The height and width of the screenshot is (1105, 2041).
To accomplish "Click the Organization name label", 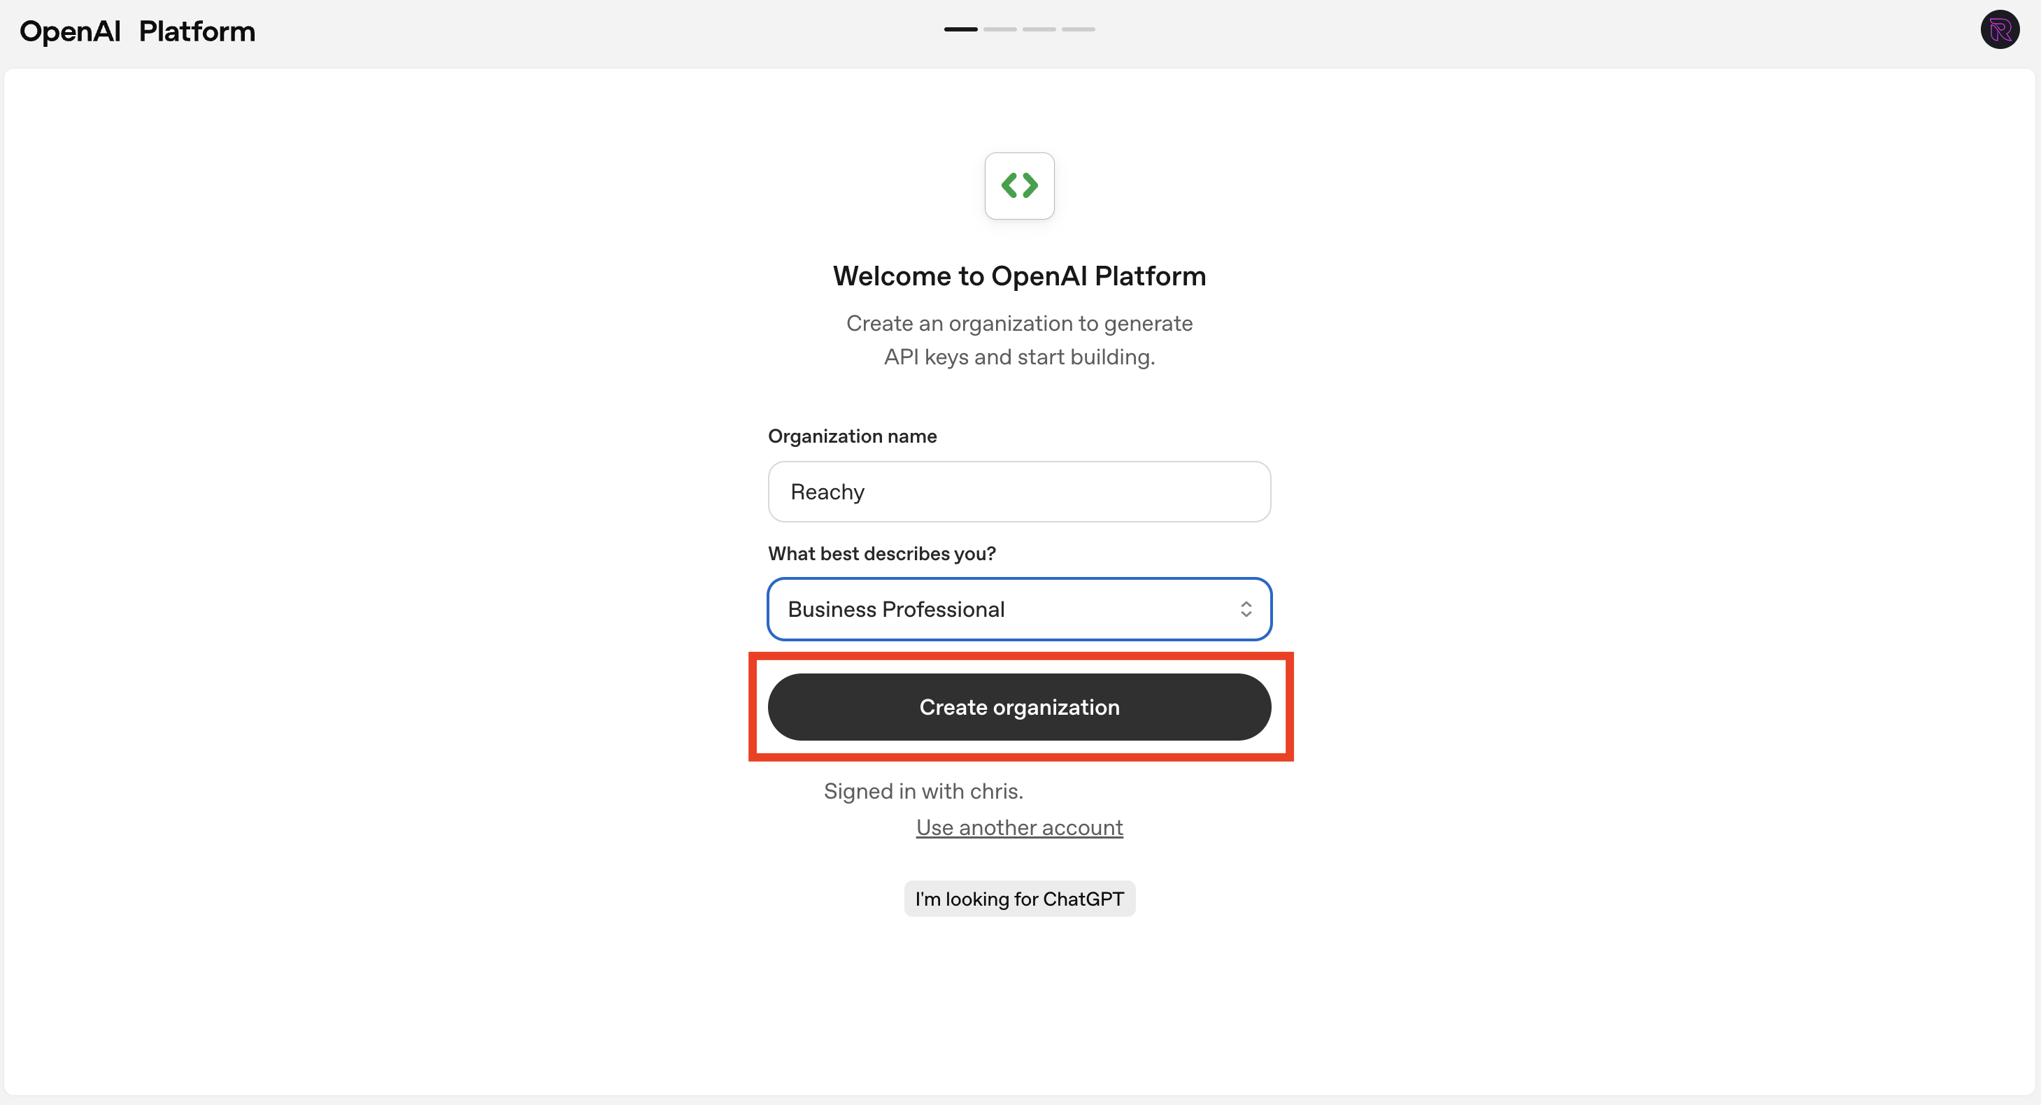I will pos(852,436).
